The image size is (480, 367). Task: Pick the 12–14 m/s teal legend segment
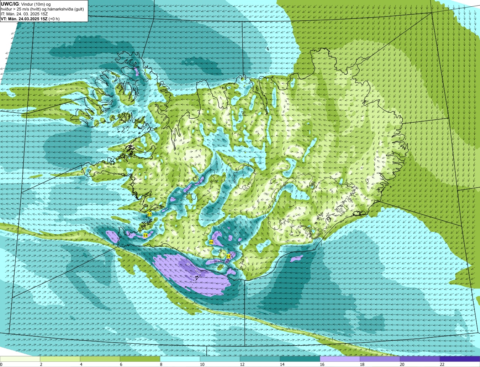tap(260, 359)
